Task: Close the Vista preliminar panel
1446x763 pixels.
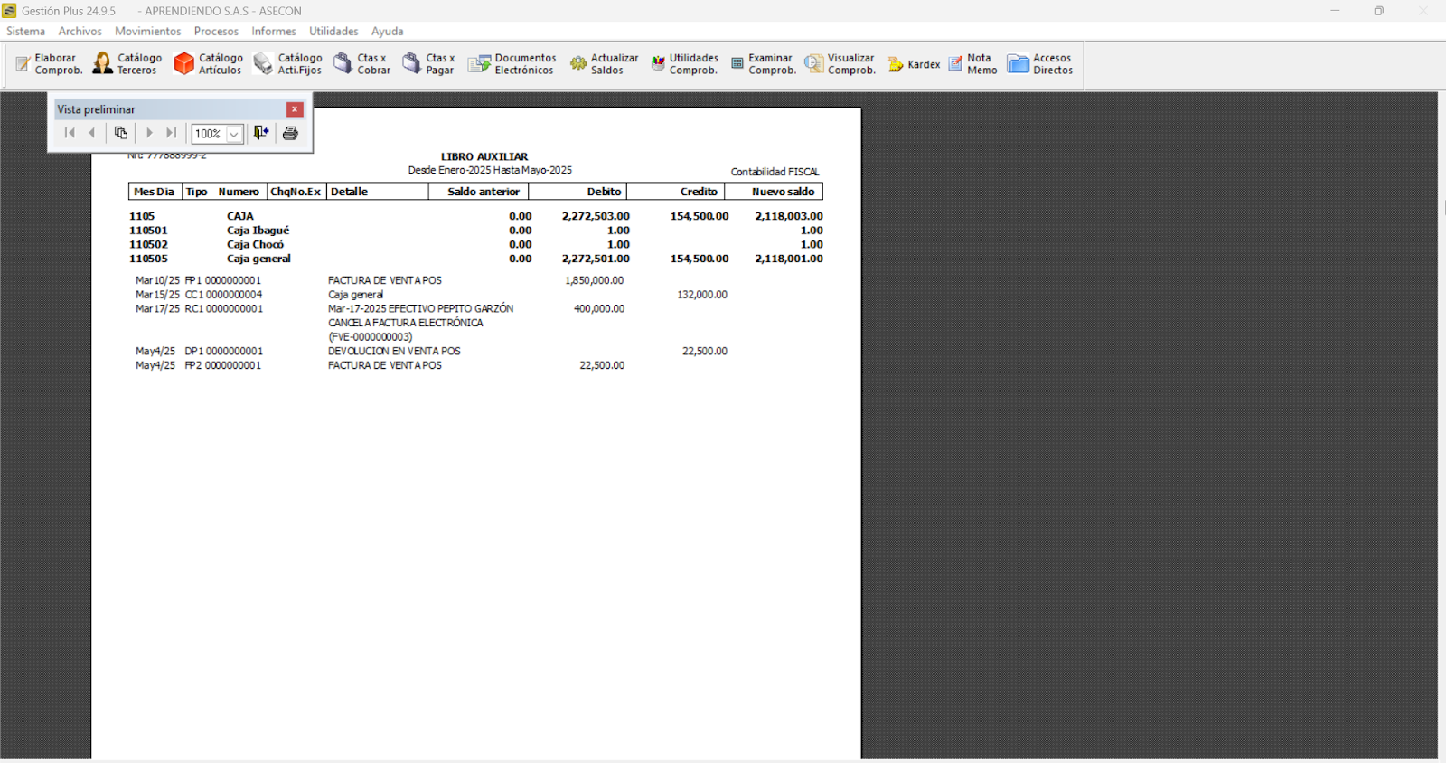Action: [295, 109]
